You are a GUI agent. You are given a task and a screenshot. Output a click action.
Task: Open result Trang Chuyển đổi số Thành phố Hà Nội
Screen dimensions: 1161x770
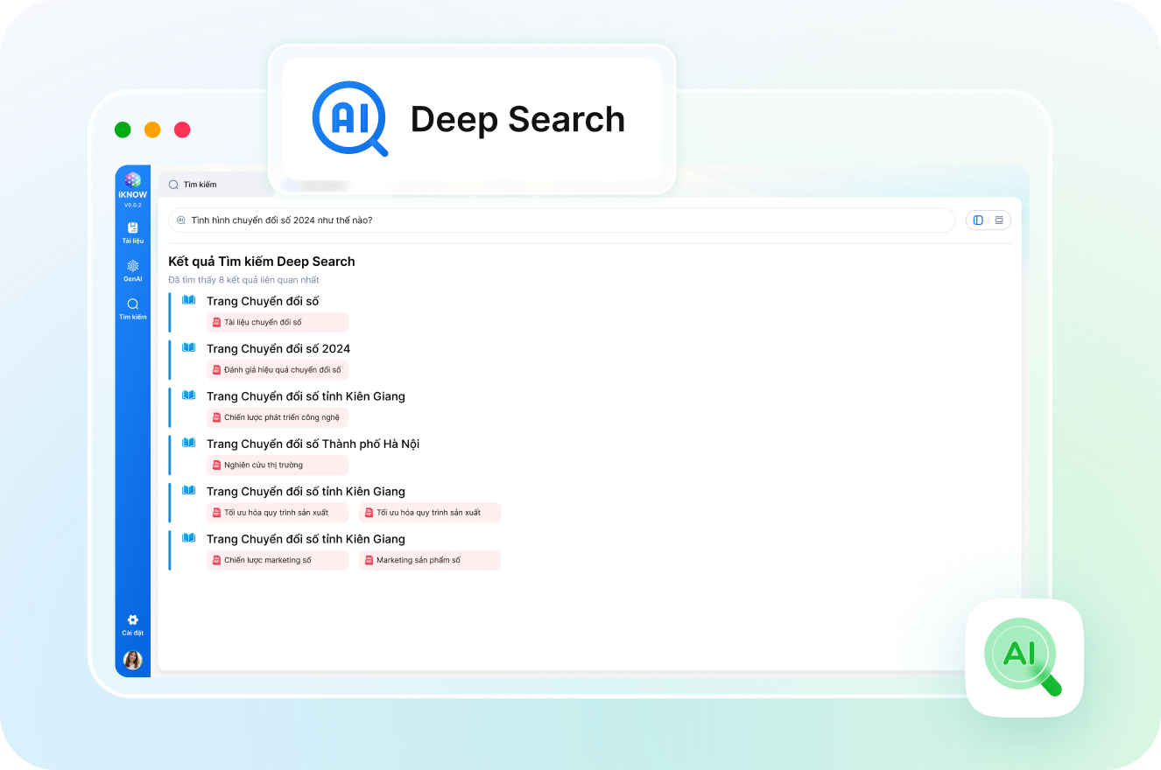coord(313,444)
